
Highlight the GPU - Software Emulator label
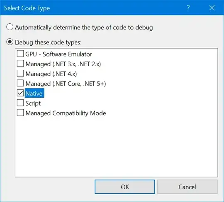click(x=59, y=54)
